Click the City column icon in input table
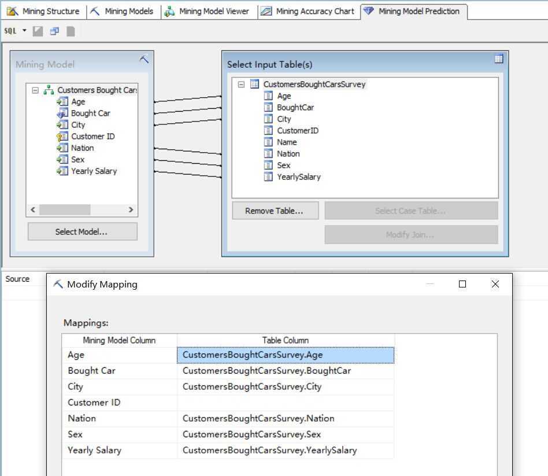Image resolution: width=548 pixels, height=476 pixels. tap(268, 119)
